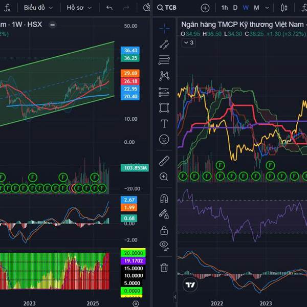Click the red 26.18 price label
Viewport: 307px width, 307px height.
click(130, 81)
